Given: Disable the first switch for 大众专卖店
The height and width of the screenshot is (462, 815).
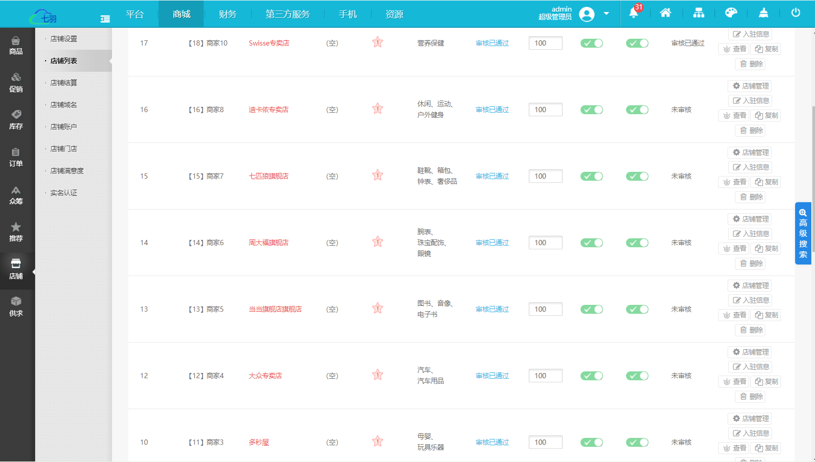Looking at the screenshot, I should click(x=591, y=376).
